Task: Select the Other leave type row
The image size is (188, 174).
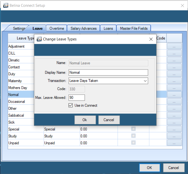Action: tap(21, 108)
